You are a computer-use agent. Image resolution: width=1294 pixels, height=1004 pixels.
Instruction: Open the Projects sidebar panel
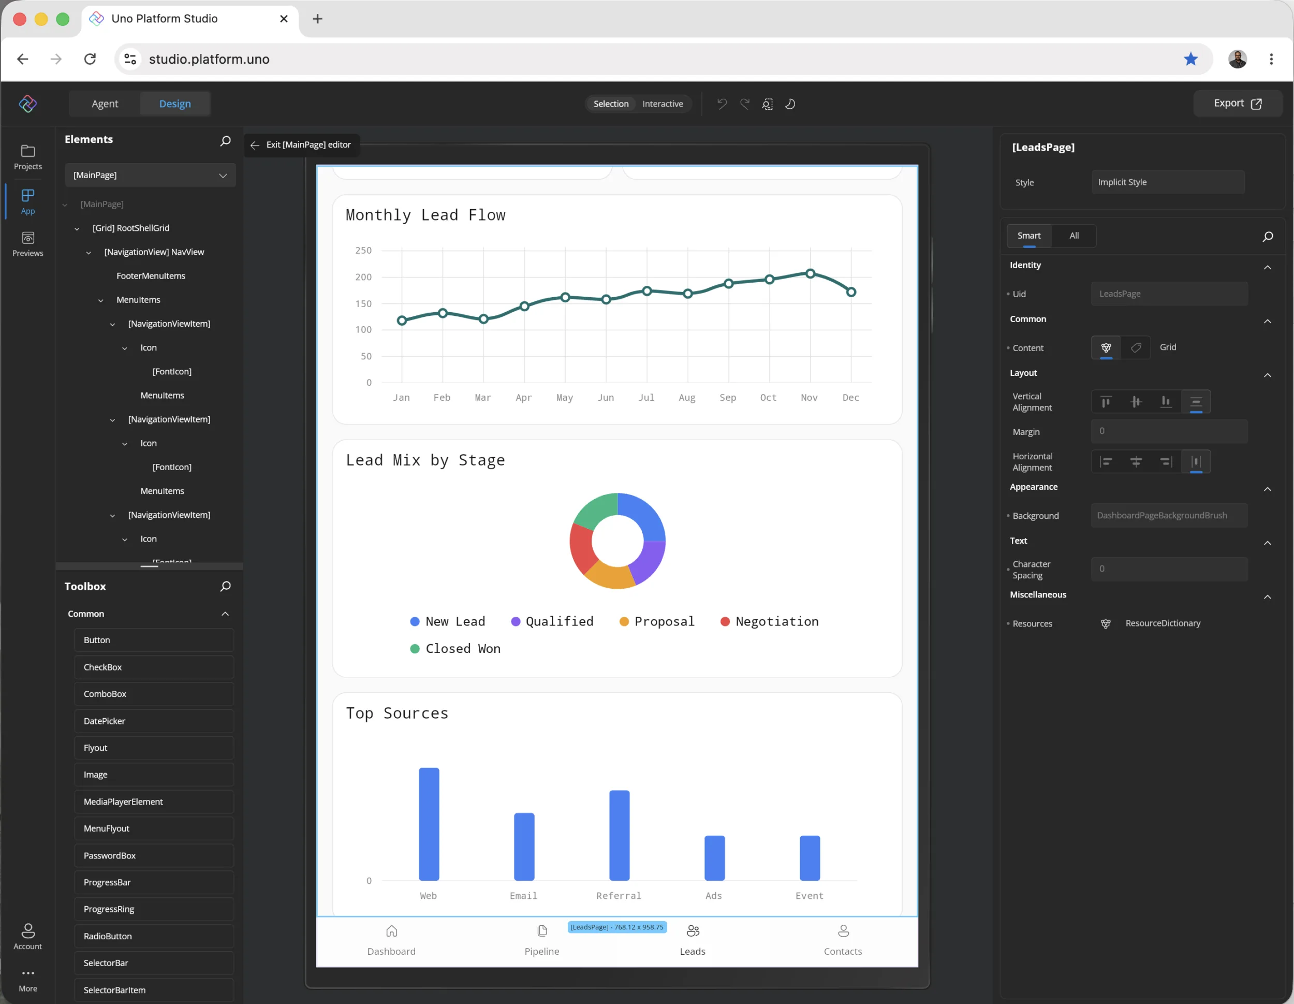click(28, 157)
